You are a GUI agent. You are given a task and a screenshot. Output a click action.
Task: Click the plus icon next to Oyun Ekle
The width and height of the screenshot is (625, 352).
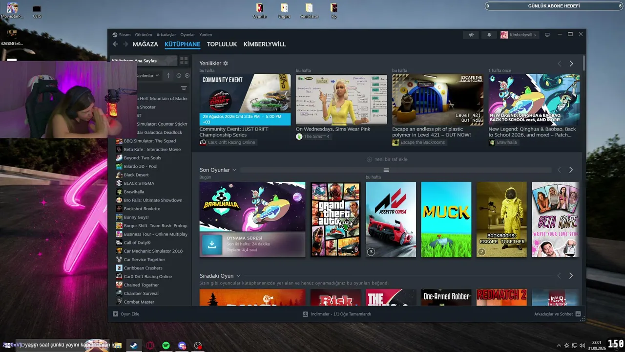click(116, 314)
